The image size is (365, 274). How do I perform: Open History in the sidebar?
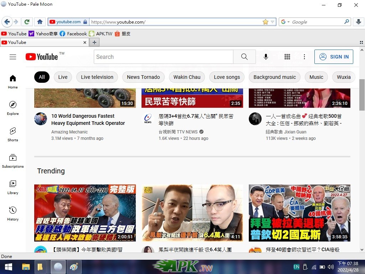13,214
